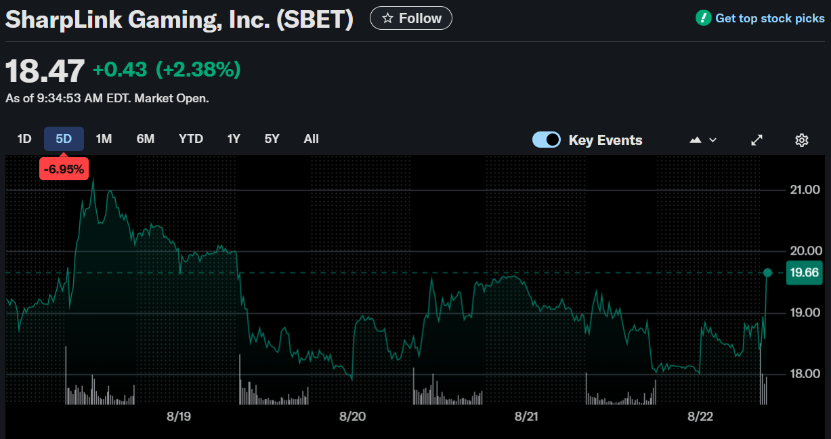The image size is (831, 439).
Task: Open the chart type dropdown
Action: [703, 140]
